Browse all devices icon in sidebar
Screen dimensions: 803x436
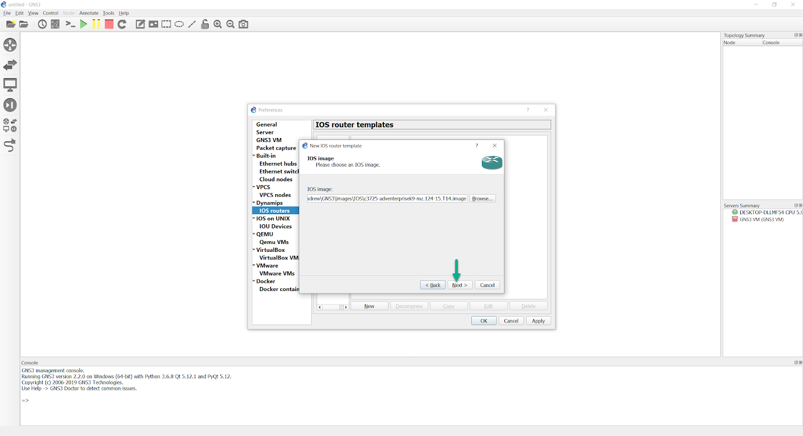(x=10, y=125)
